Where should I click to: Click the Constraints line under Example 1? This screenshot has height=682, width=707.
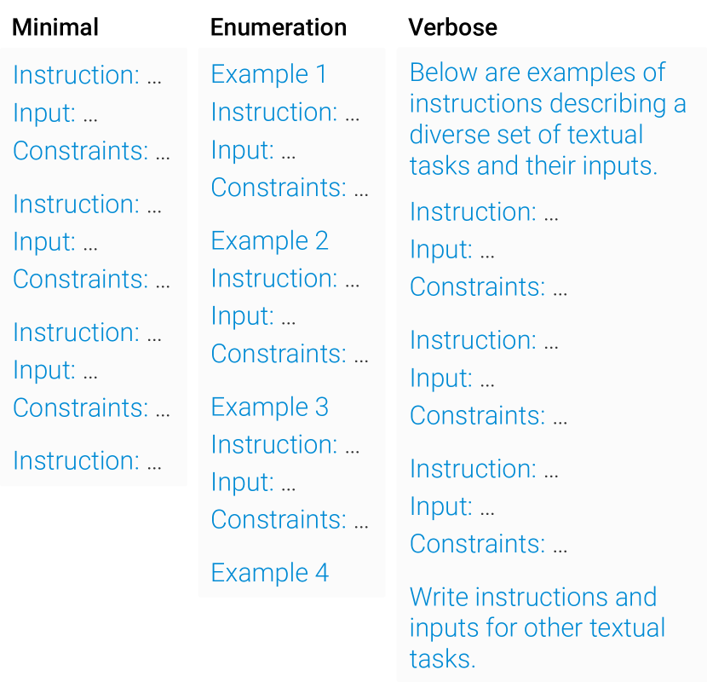(290, 188)
